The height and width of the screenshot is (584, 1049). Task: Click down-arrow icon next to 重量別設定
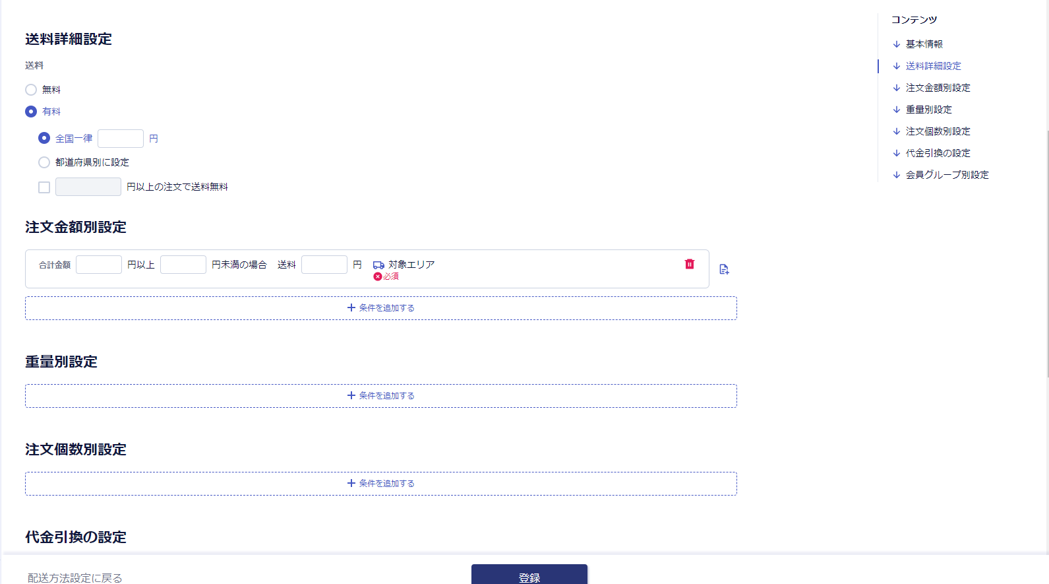[x=896, y=110]
